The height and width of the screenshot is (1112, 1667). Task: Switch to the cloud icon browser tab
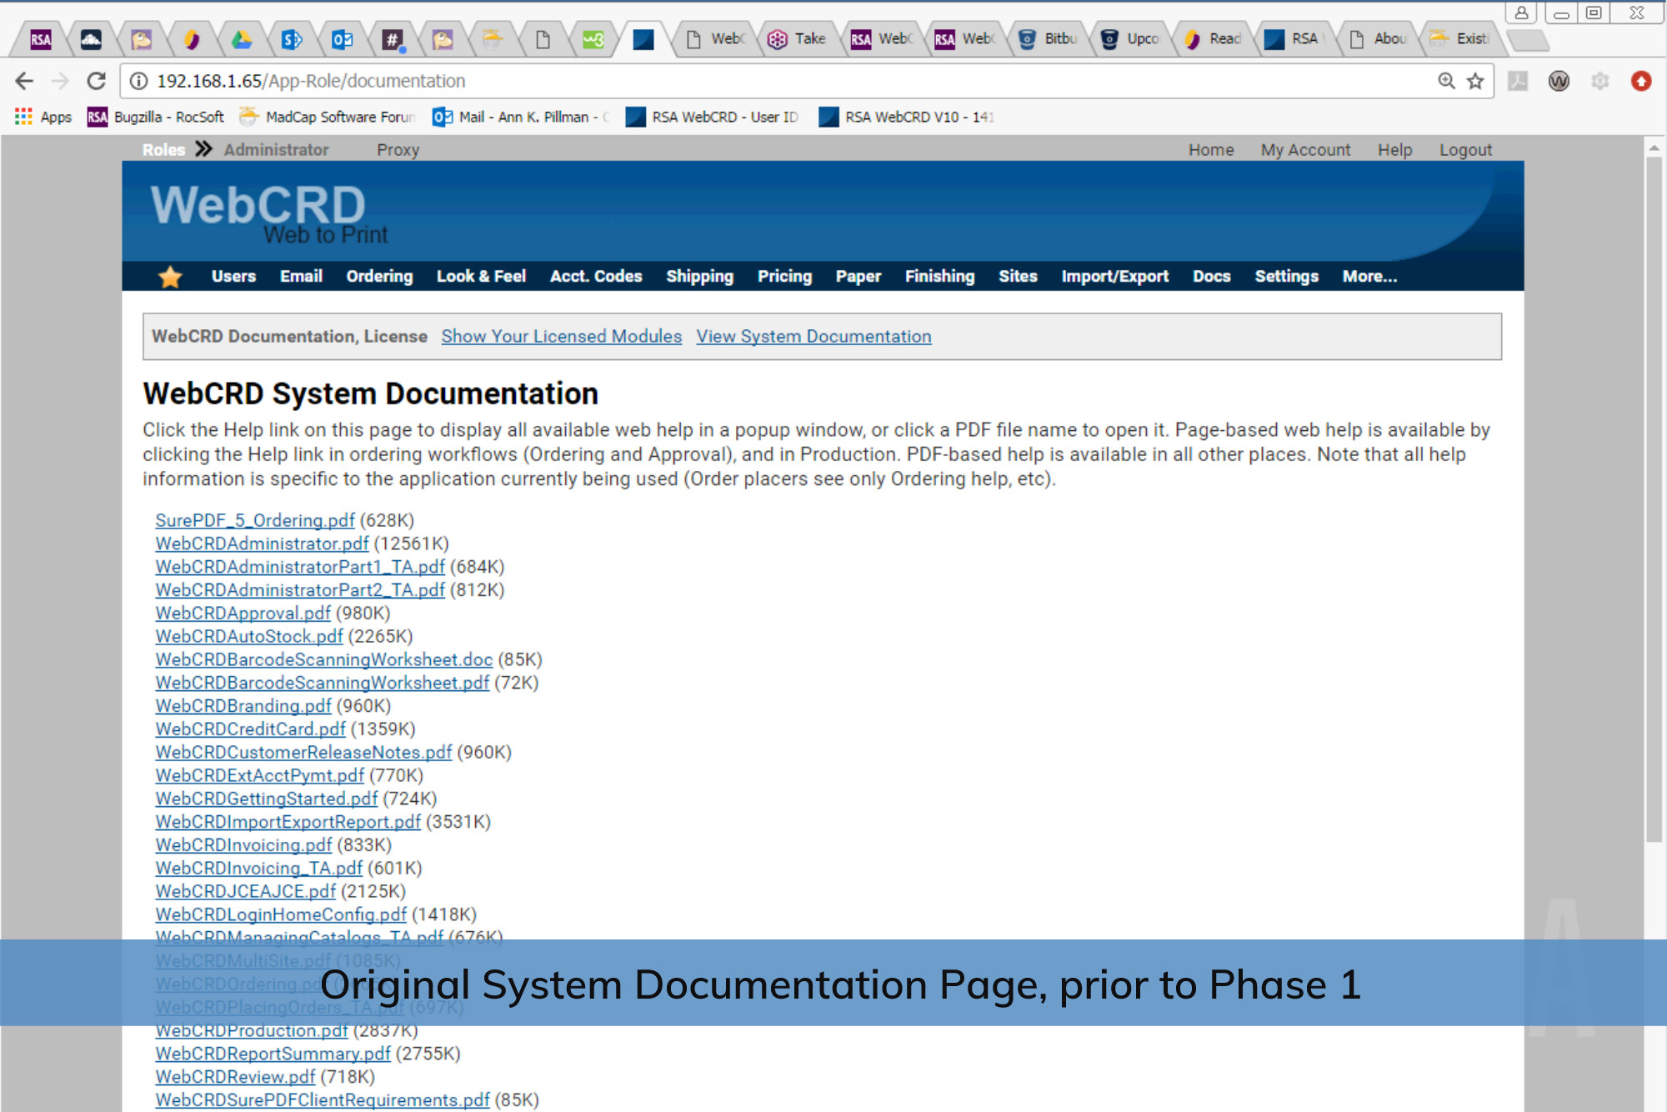click(x=91, y=39)
